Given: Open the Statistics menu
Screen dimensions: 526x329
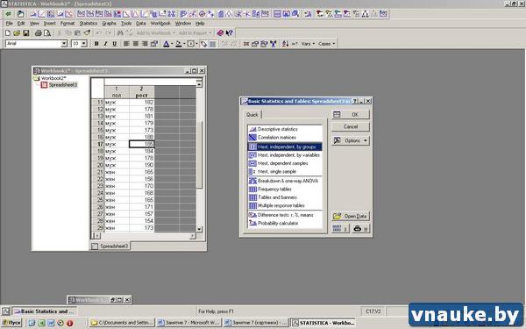Looking at the screenshot, I should point(89,24).
